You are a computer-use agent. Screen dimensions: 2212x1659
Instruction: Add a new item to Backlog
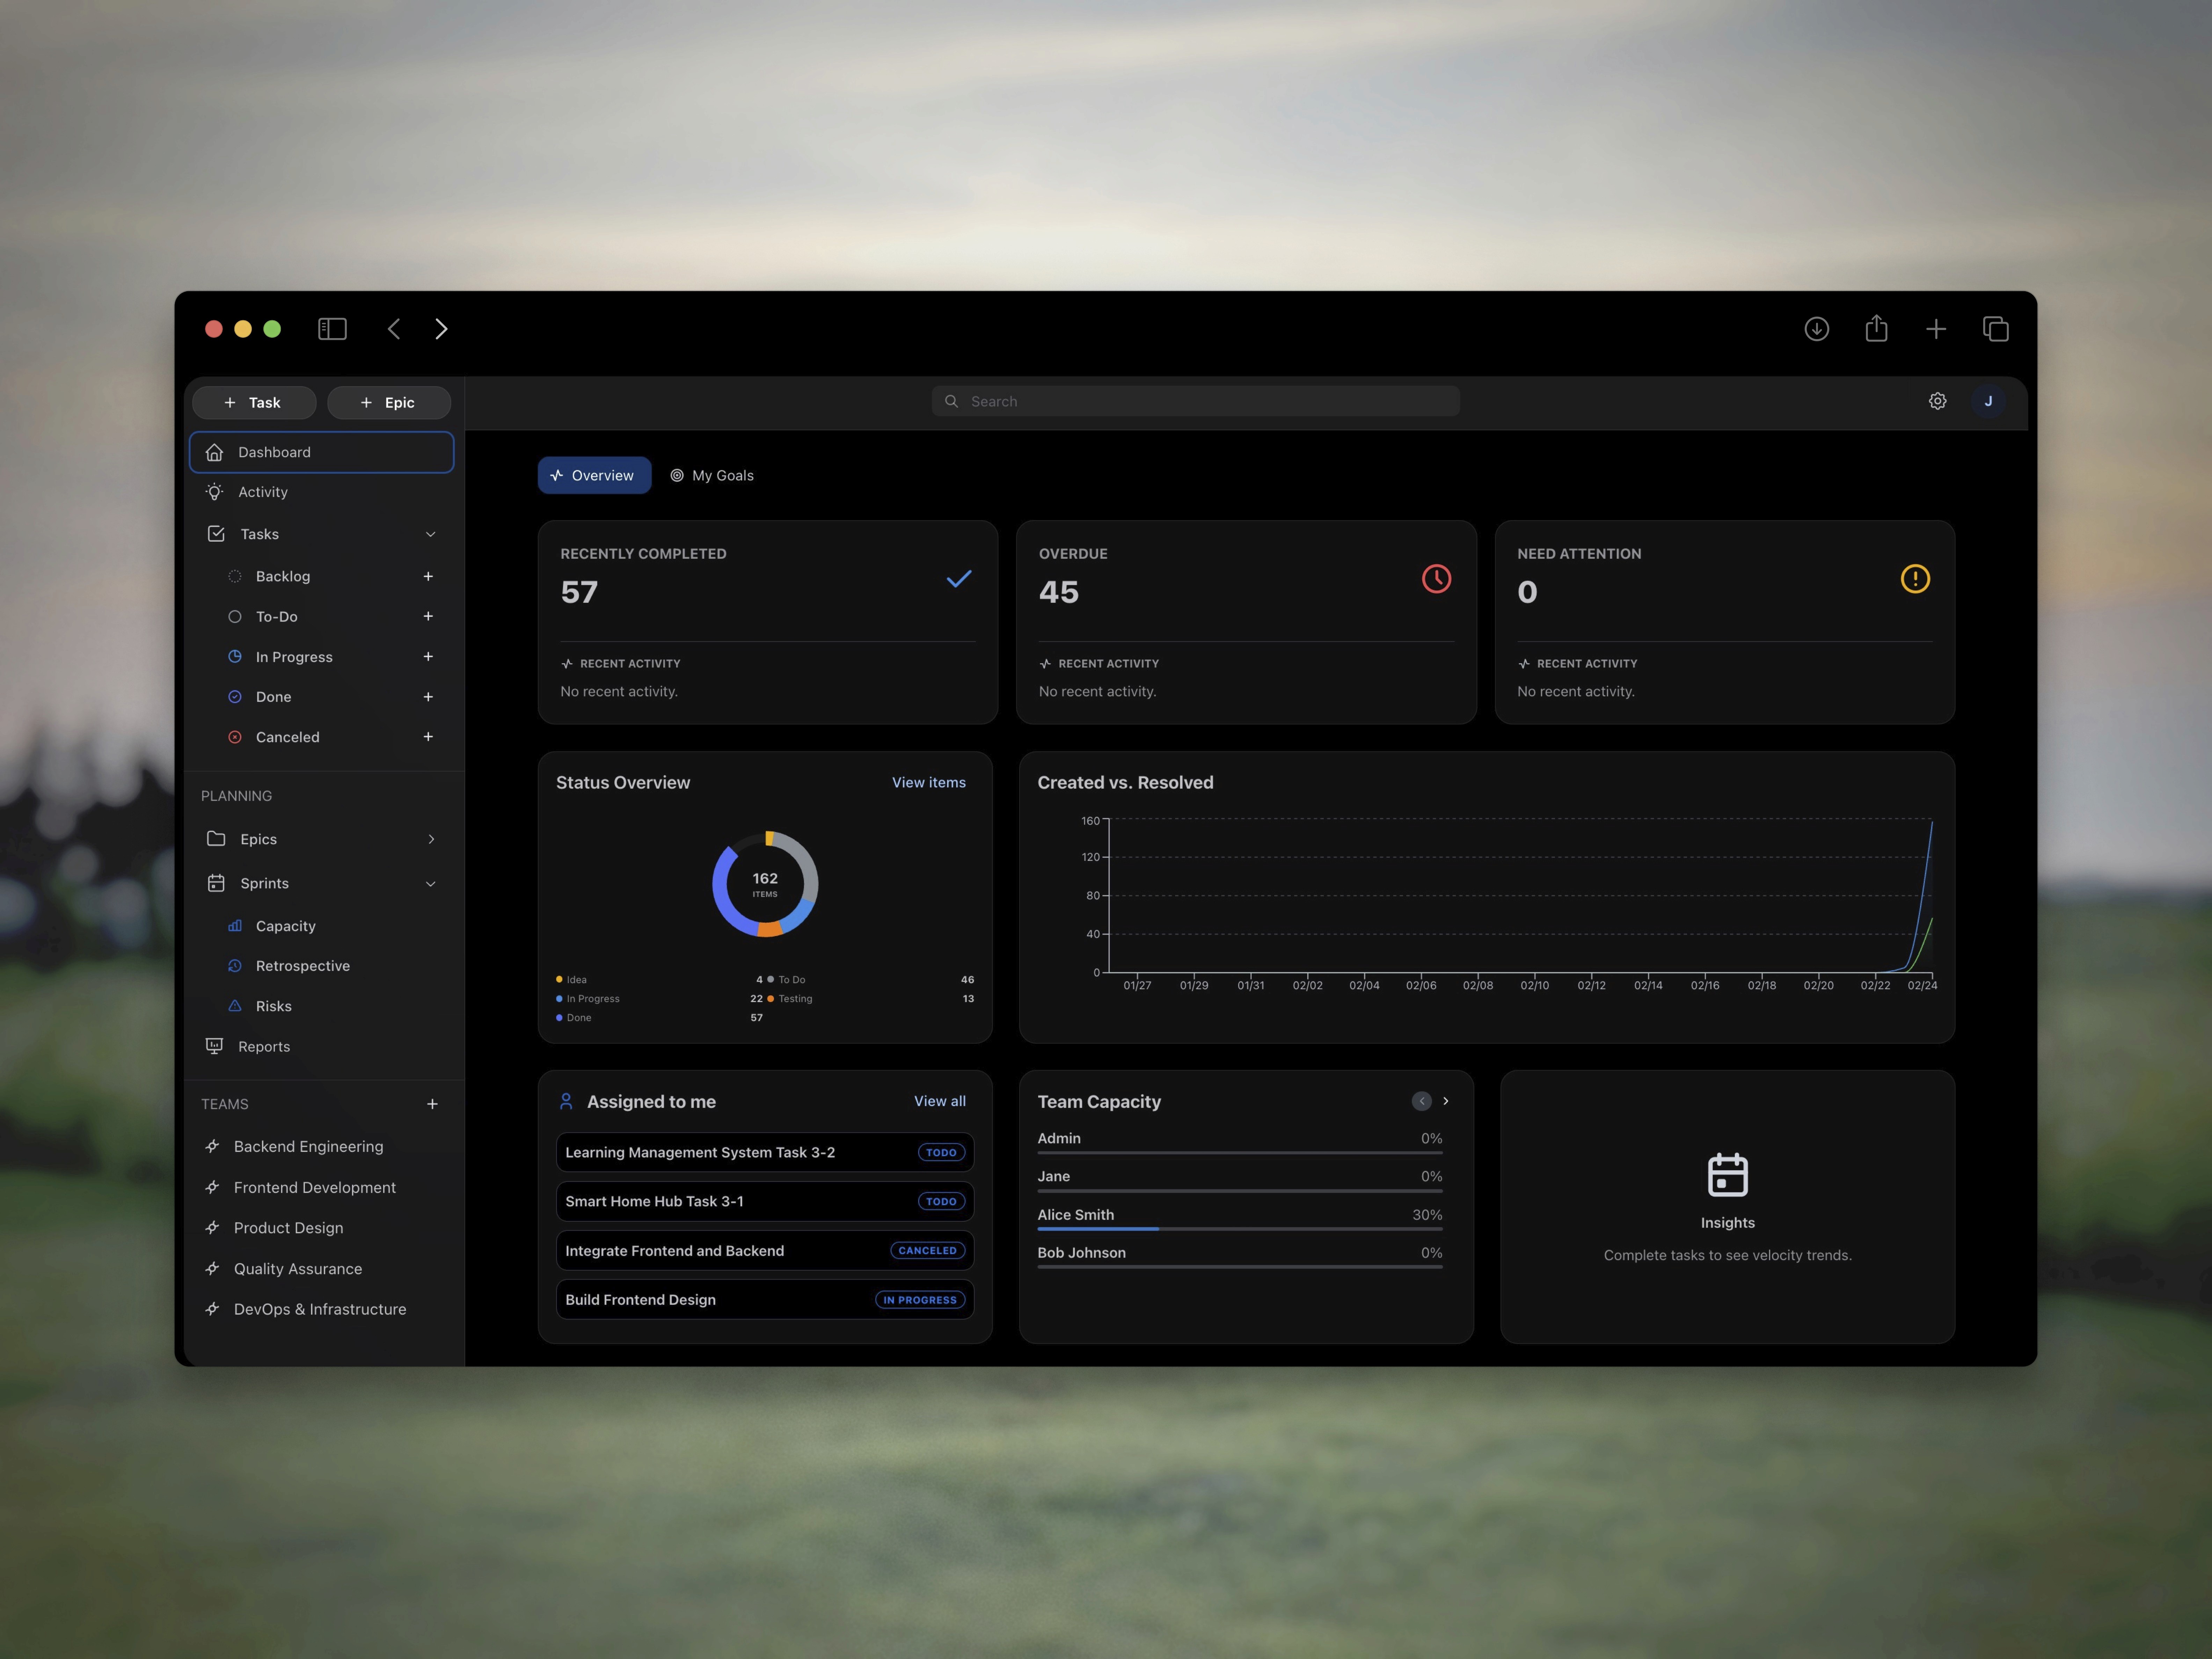point(428,576)
